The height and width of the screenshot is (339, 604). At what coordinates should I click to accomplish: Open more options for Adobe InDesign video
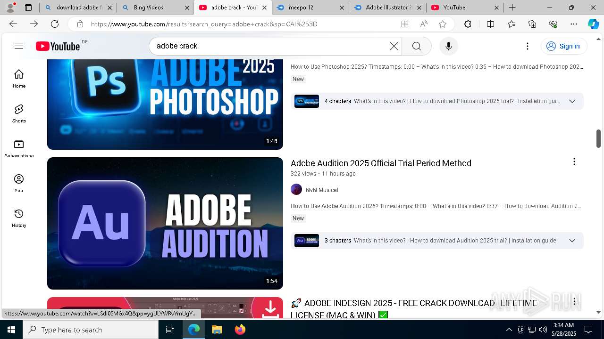[574, 301]
